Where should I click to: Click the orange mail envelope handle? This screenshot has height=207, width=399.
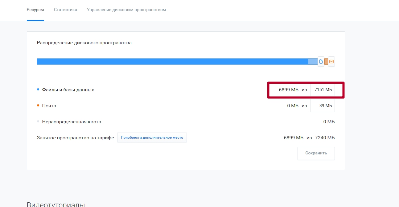point(331,62)
